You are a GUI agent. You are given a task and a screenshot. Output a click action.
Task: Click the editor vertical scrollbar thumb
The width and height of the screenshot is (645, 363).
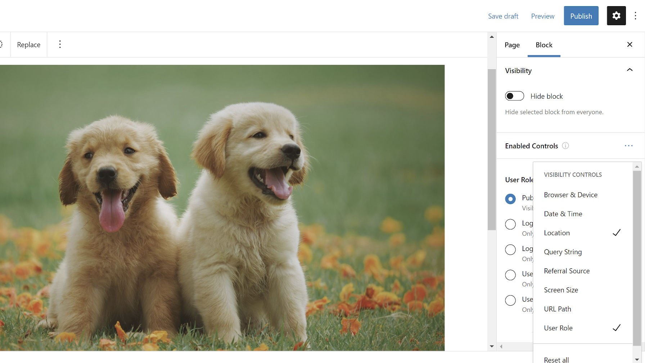(x=492, y=149)
